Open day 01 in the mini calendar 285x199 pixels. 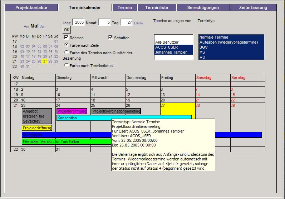(56, 41)
